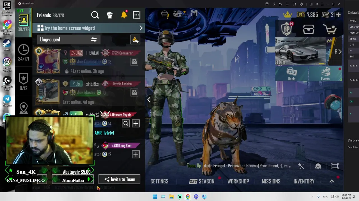Open the MISSIONS tab

[x=271, y=181]
